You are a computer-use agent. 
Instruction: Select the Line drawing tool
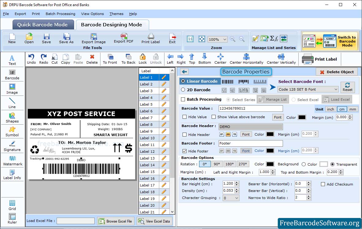pyautogui.click(x=12, y=103)
